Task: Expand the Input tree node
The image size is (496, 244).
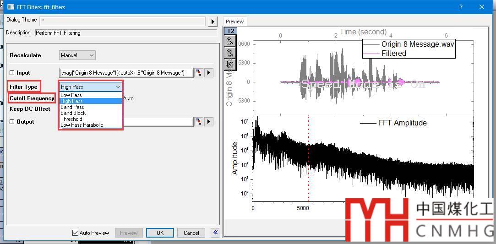Action: 12,73
